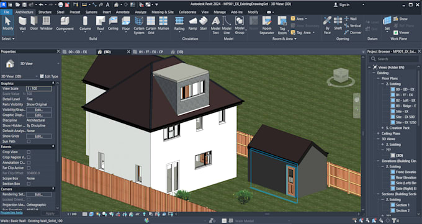Open the 00 - GD - EX floor plan
This screenshot has height=224, width=422.
[x=402, y=89]
